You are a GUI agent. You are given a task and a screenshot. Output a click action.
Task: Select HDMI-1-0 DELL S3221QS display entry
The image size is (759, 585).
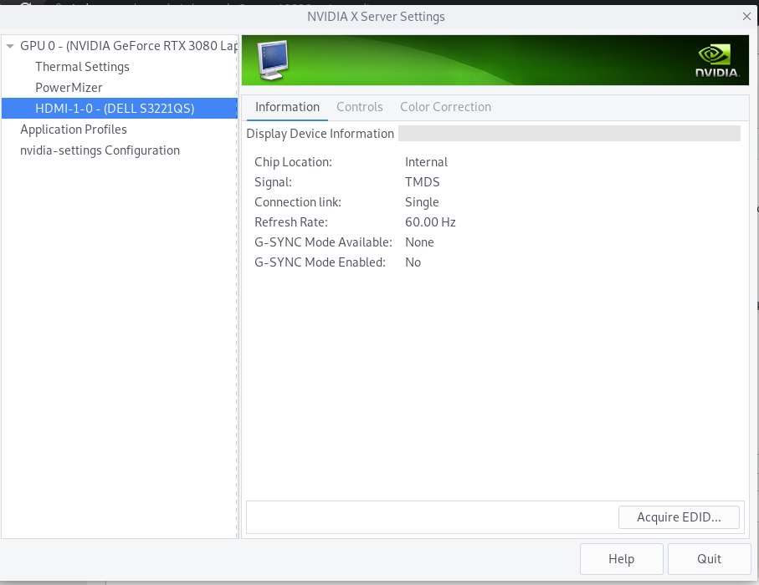click(115, 109)
